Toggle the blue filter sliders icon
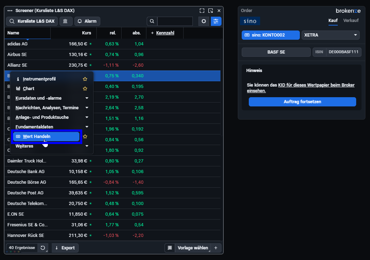Image resolution: width=370 pixels, height=260 pixels. [x=216, y=21]
